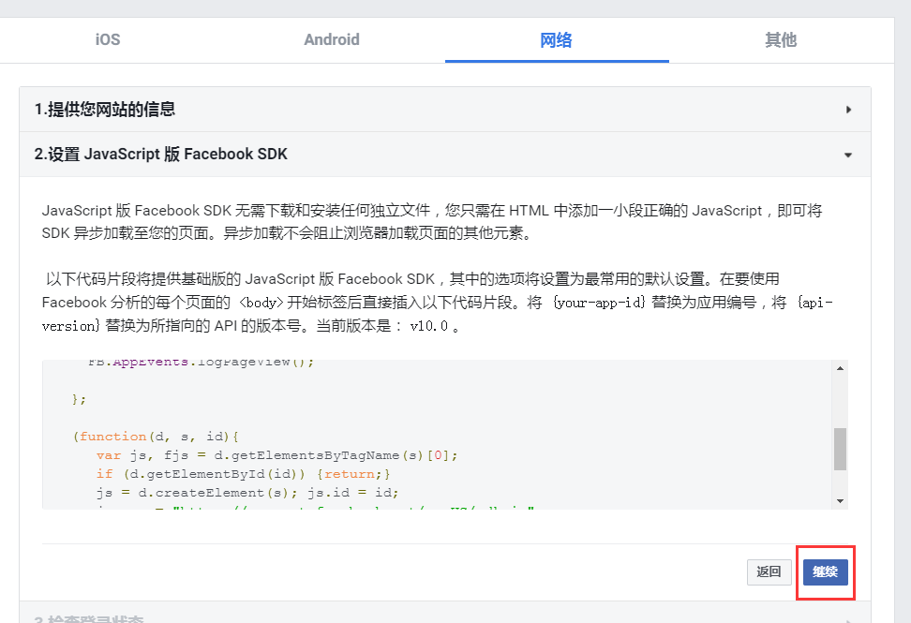911x623 pixels.
Task: Click down arrow of section 2 header
Action: click(x=848, y=155)
